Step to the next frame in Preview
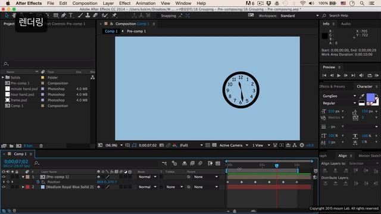 point(346,75)
